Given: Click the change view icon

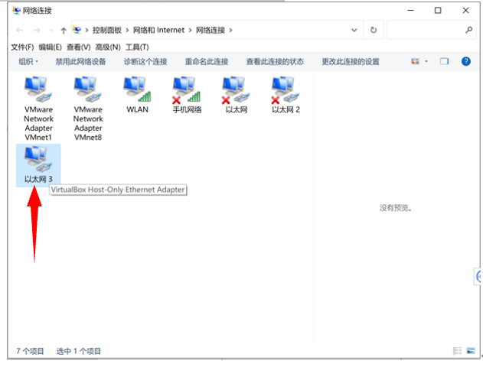Looking at the screenshot, I should click(415, 61).
